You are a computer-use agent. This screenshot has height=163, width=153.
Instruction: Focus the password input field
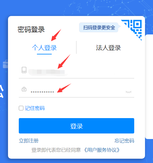[78, 92]
